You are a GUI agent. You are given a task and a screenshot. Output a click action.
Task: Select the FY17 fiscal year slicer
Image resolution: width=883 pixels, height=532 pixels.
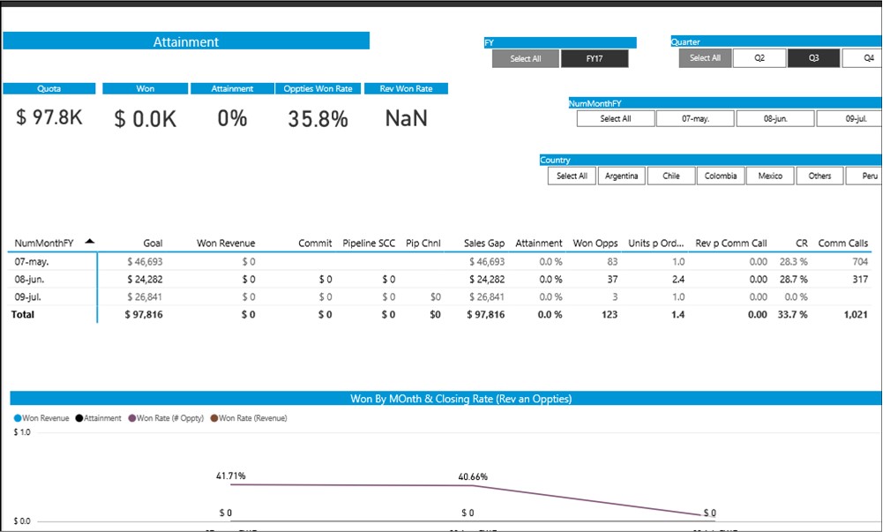click(595, 58)
